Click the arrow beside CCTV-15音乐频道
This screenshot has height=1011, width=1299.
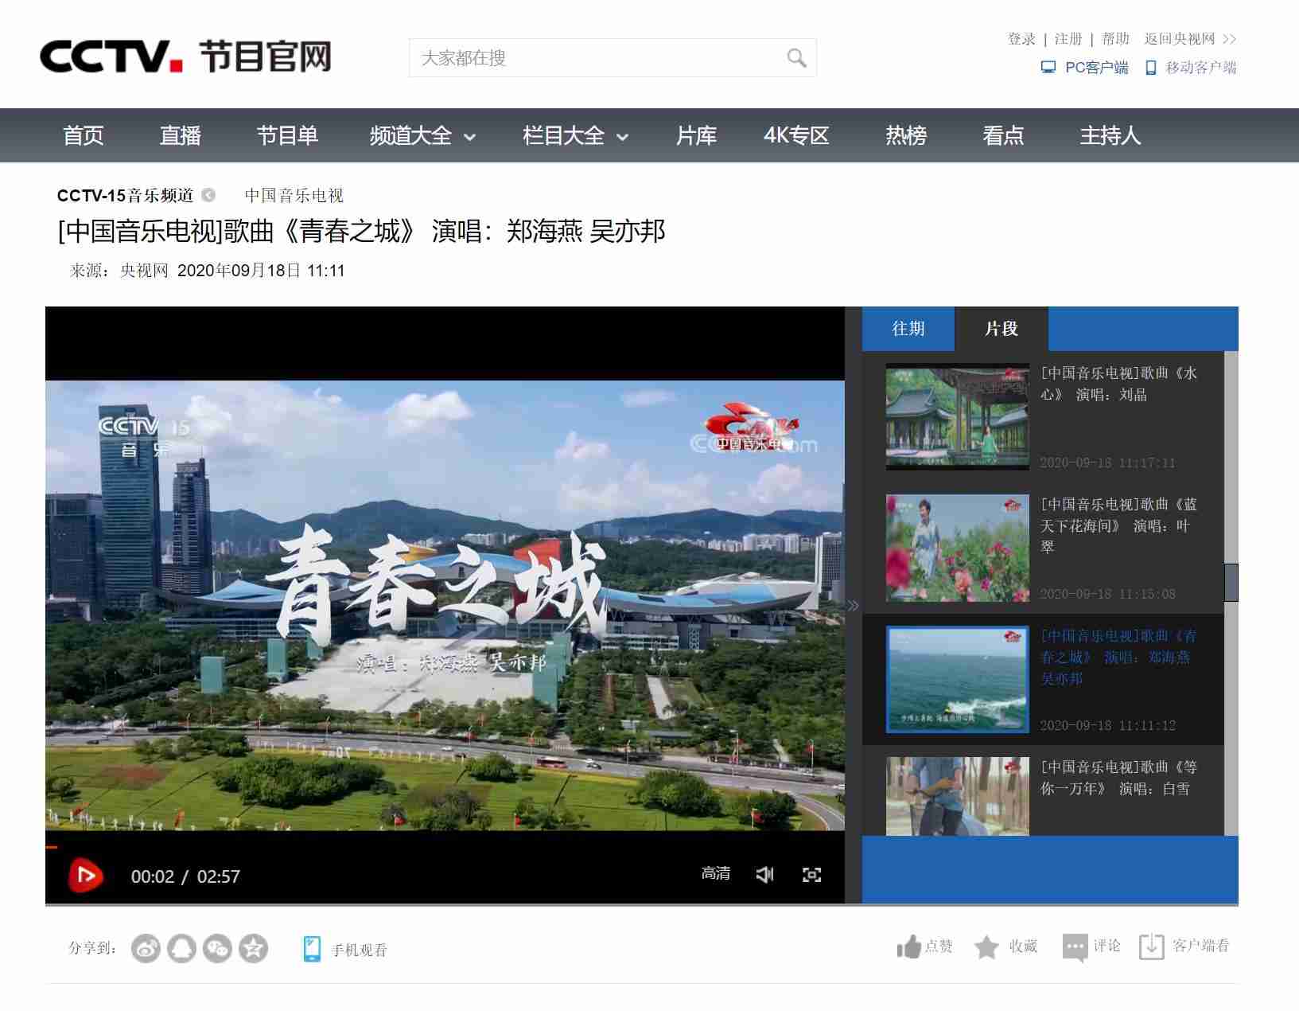tap(208, 195)
